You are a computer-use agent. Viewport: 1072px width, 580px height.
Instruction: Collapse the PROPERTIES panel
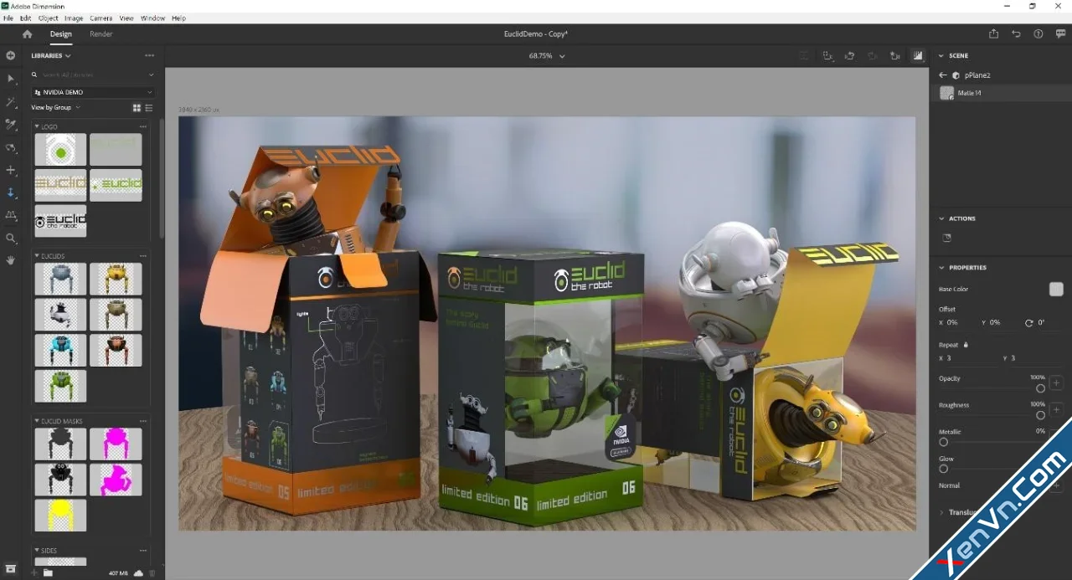(941, 268)
